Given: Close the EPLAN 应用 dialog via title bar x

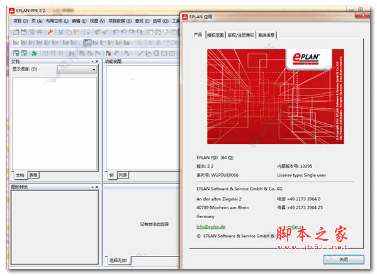Looking at the screenshot, I should click(x=363, y=16).
